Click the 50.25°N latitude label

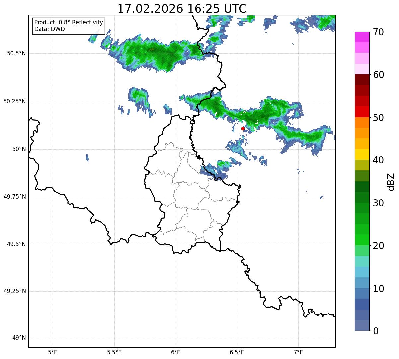[15, 101]
